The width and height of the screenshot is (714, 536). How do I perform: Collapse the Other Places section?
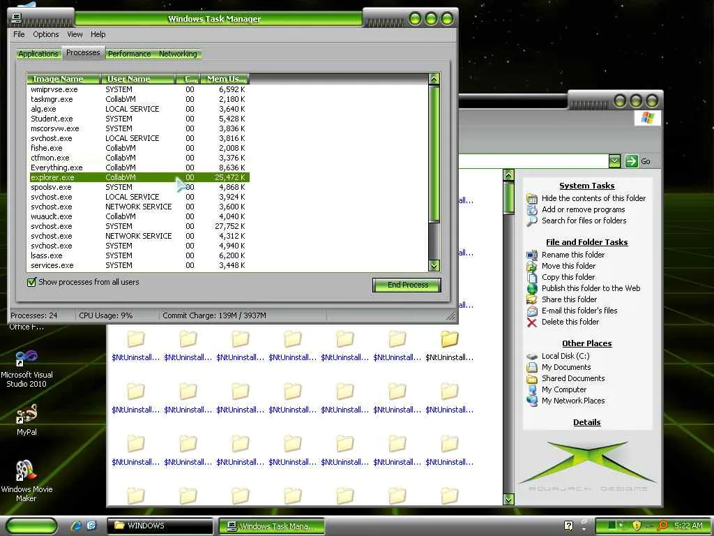[x=587, y=343]
